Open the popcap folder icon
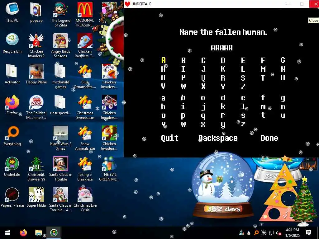The image size is (319, 239). click(x=36, y=12)
